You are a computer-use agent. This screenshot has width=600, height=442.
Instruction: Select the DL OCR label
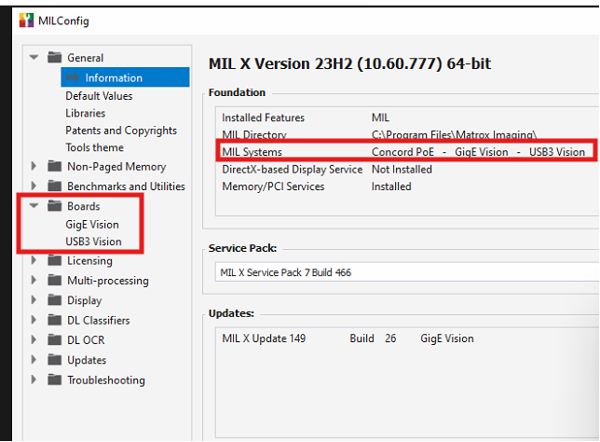86,340
